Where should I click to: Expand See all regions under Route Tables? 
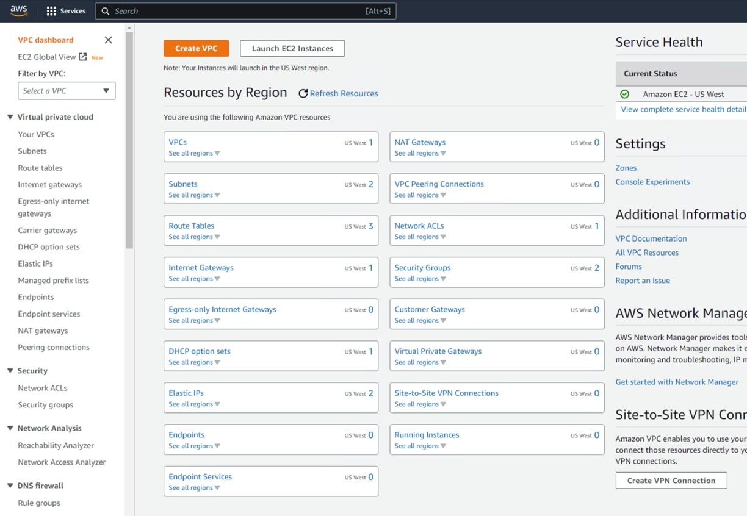point(194,237)
